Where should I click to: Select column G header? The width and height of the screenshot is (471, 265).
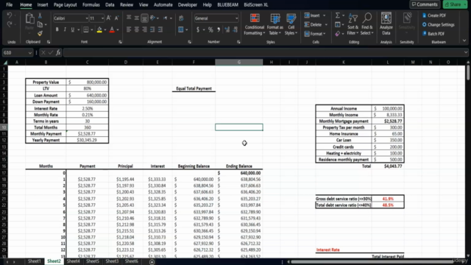click(238, 62)
